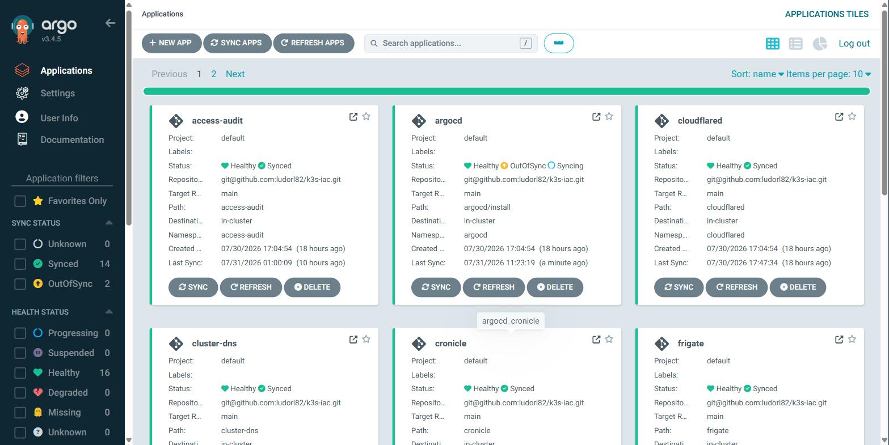Check the Suspended health filter
This screenshot has width=889, height=445.
click(20, 353)
